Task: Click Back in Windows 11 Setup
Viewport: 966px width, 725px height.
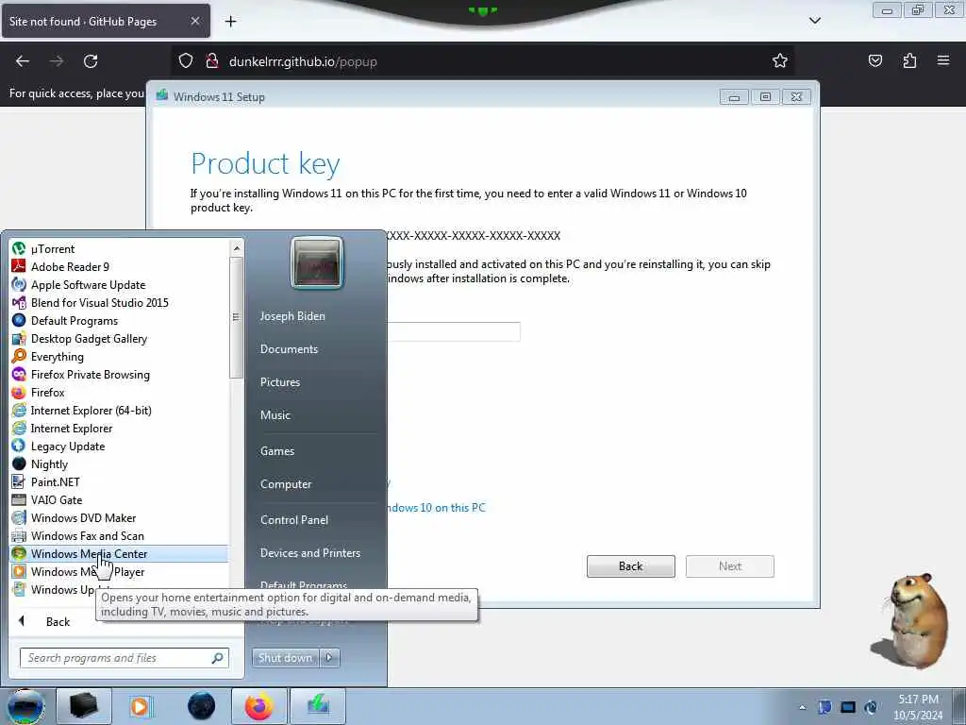Action: (x=630, y=566)
